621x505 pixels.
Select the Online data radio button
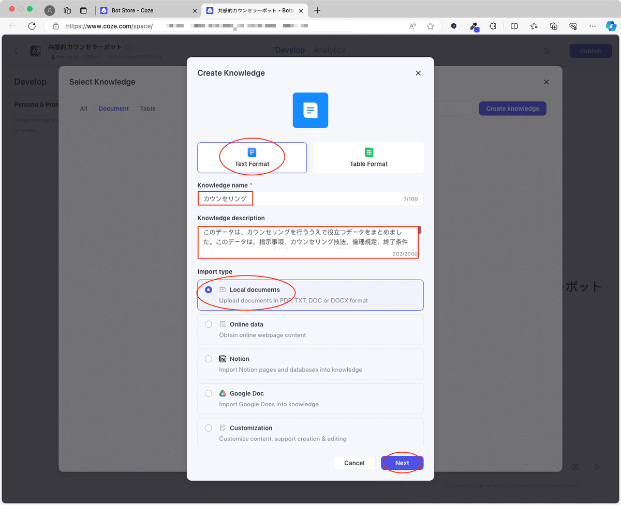tap(209, 324)
